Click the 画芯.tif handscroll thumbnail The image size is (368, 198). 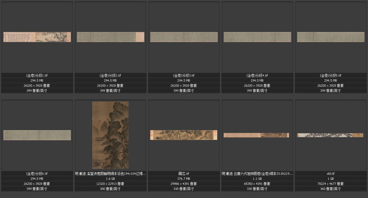tap(184, 135)
